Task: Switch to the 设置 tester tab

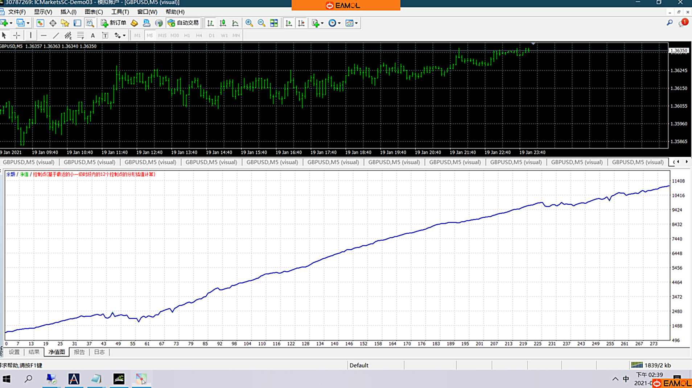Action: [14, 352]
